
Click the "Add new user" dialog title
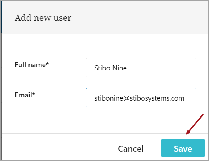coord(43,18)
